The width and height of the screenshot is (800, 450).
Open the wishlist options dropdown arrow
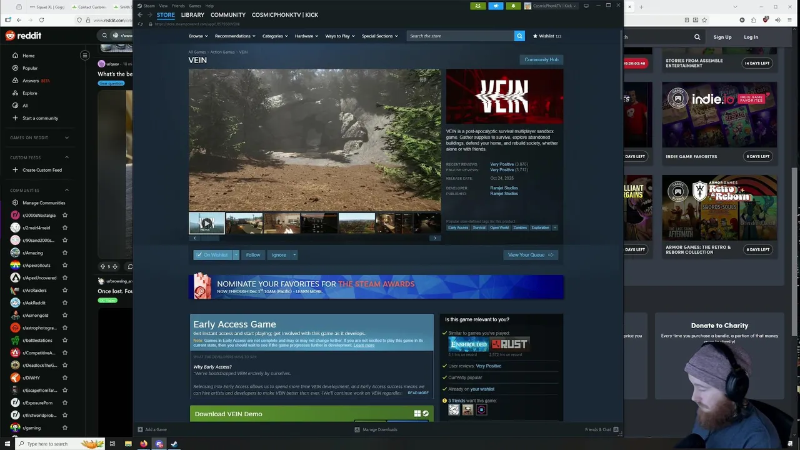click(236, 255)
